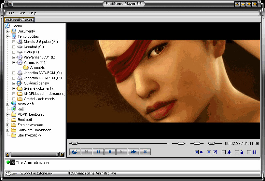
Task: Expand the Disketa 3,5 palce (A:) drive
Action: pos(14,42)
